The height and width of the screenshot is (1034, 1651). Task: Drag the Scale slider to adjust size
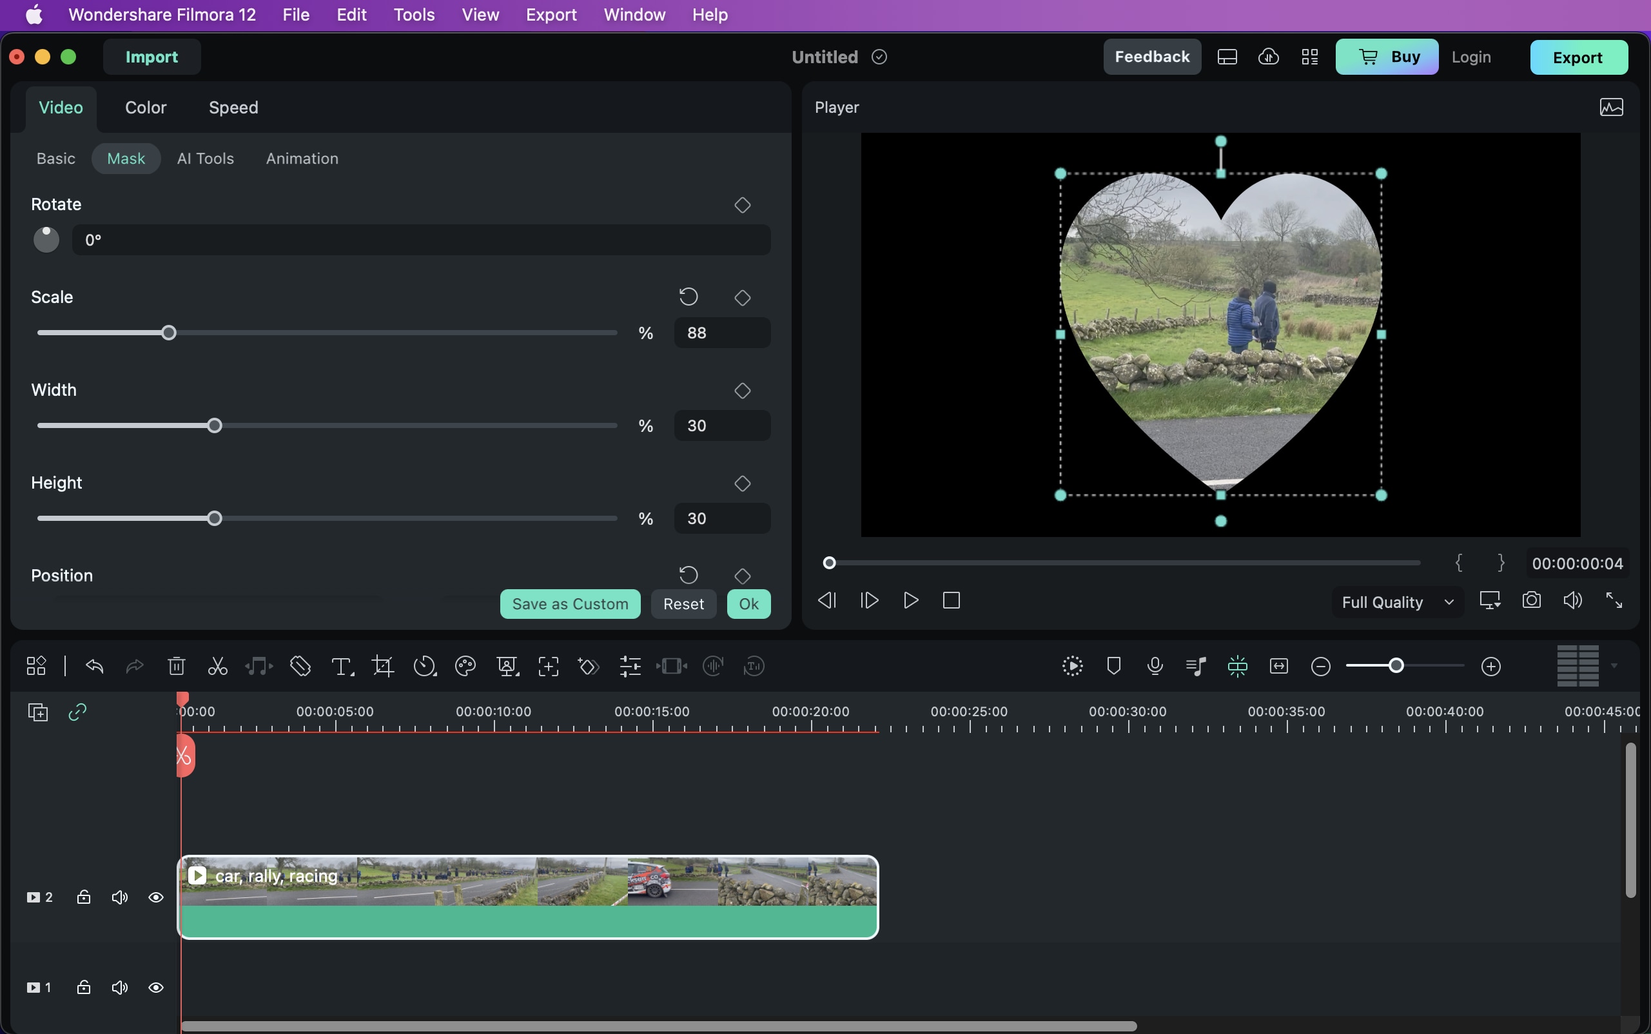(x=168, y=333)
